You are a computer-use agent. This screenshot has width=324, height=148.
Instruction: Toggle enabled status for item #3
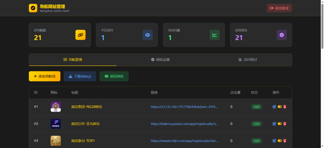pos(280,141)
